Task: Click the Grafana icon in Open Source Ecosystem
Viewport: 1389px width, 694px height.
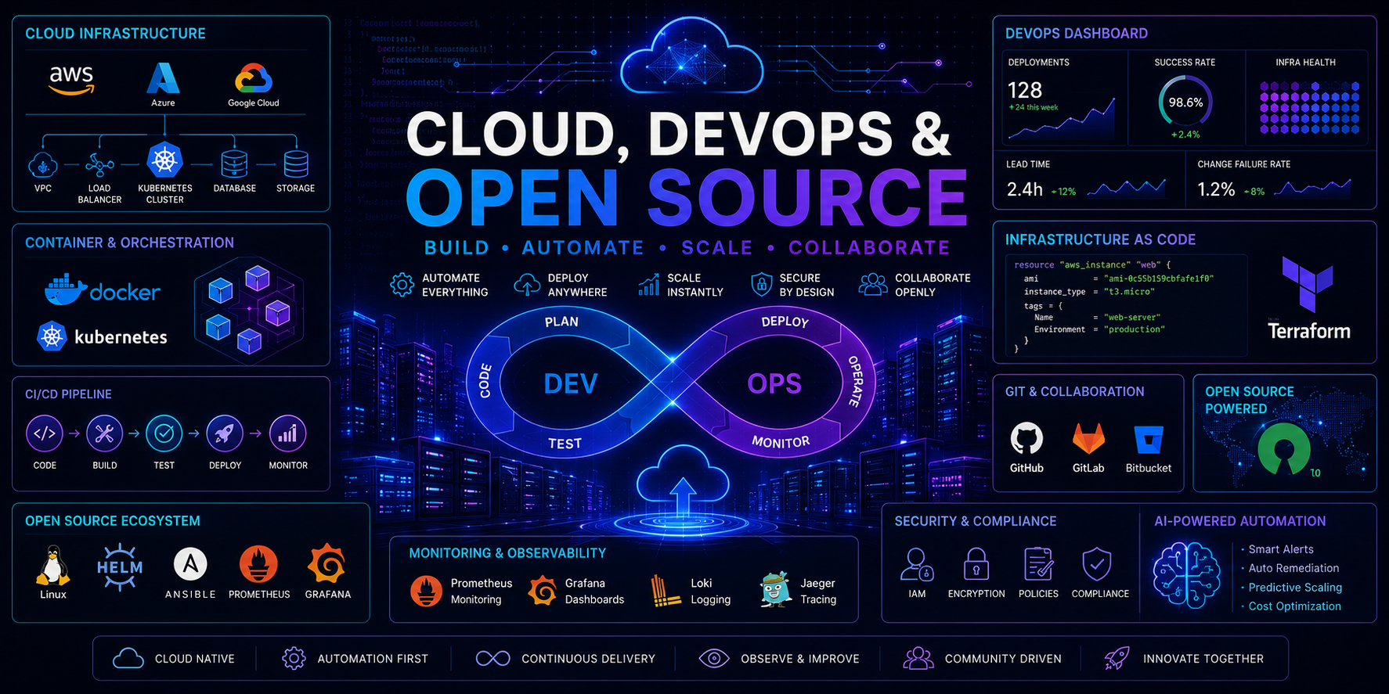Action: click(x=327, y=563)
